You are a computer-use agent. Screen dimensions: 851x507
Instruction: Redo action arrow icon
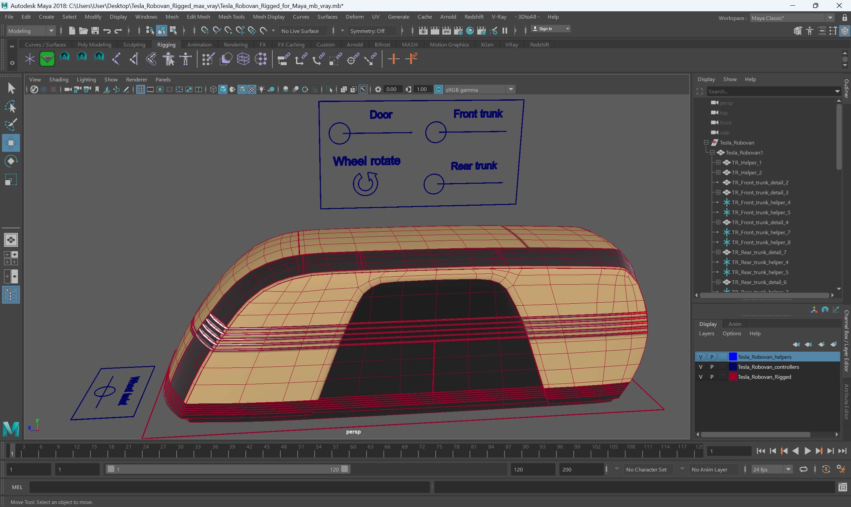tap(118, 31)
